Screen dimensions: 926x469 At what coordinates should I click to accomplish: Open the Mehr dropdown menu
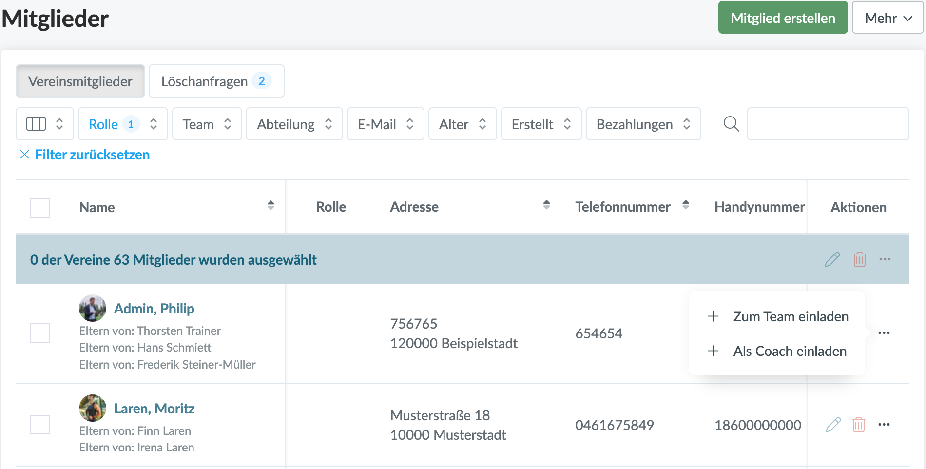887,18
